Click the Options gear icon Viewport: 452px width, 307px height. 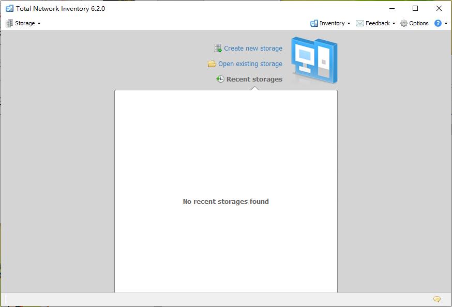pos(404,23)
